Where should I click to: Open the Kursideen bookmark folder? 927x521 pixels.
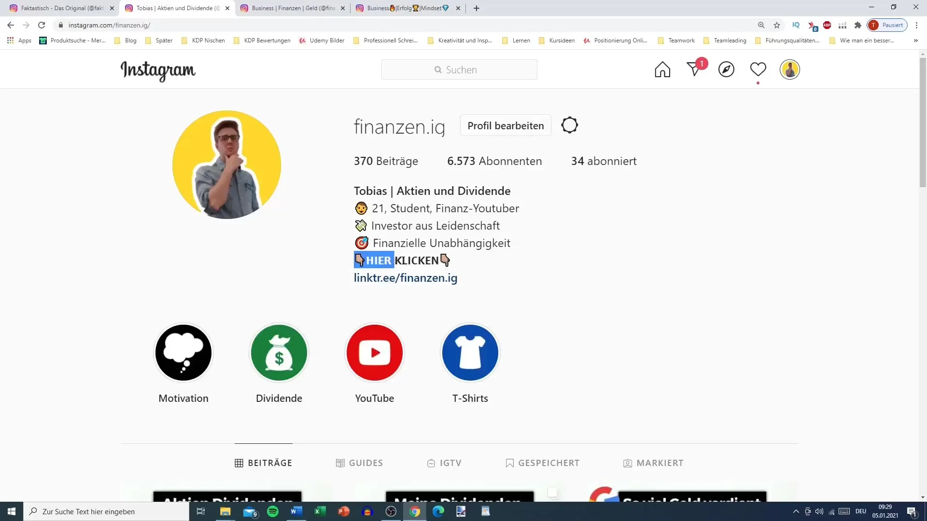pyautogui.click(x=556, y=41)
